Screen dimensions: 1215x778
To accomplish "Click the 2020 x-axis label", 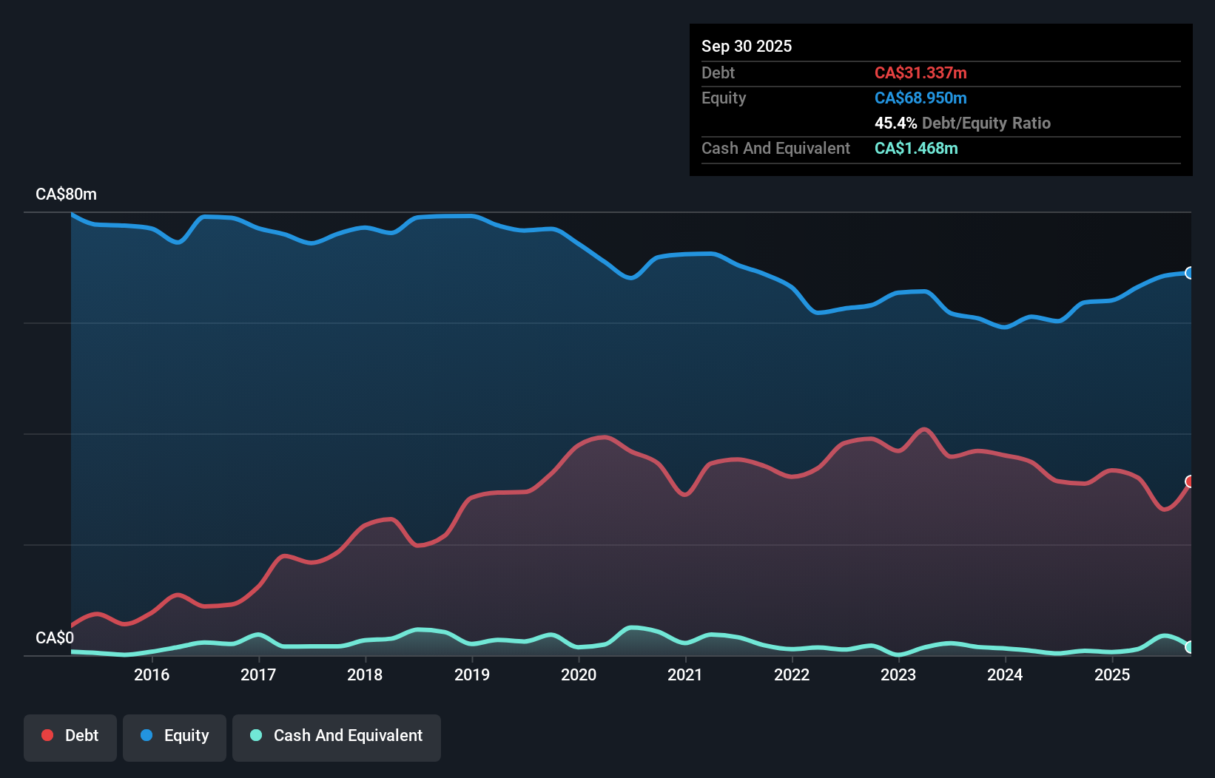I will pos(579,674).
